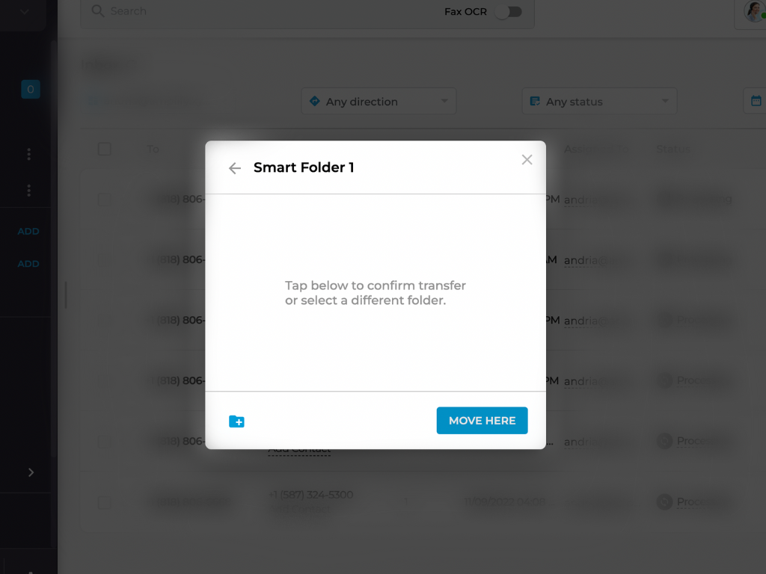766x574 pixels.
Task: Click the direction icon inside Any direction filter
Action: click(x=314, y=100)
